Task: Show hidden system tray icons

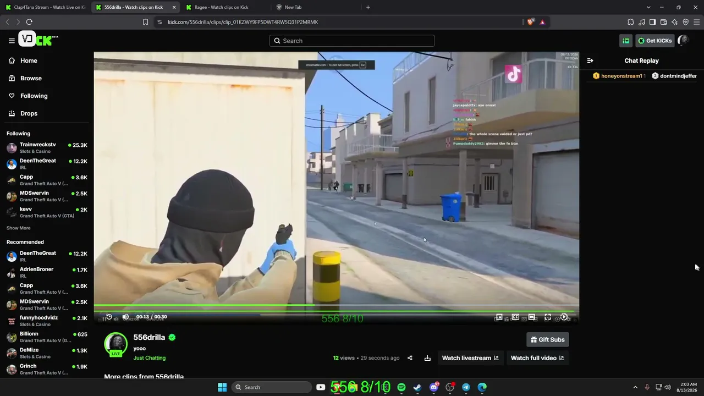Action: 635,387
